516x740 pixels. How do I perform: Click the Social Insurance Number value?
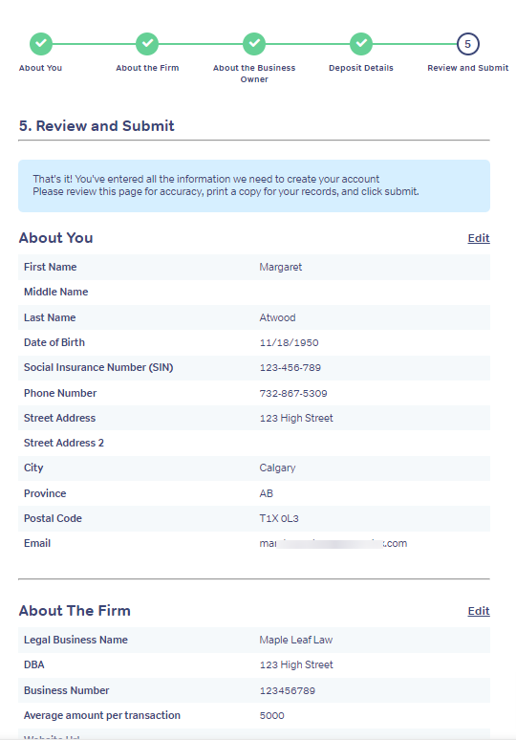pos(290,368)
